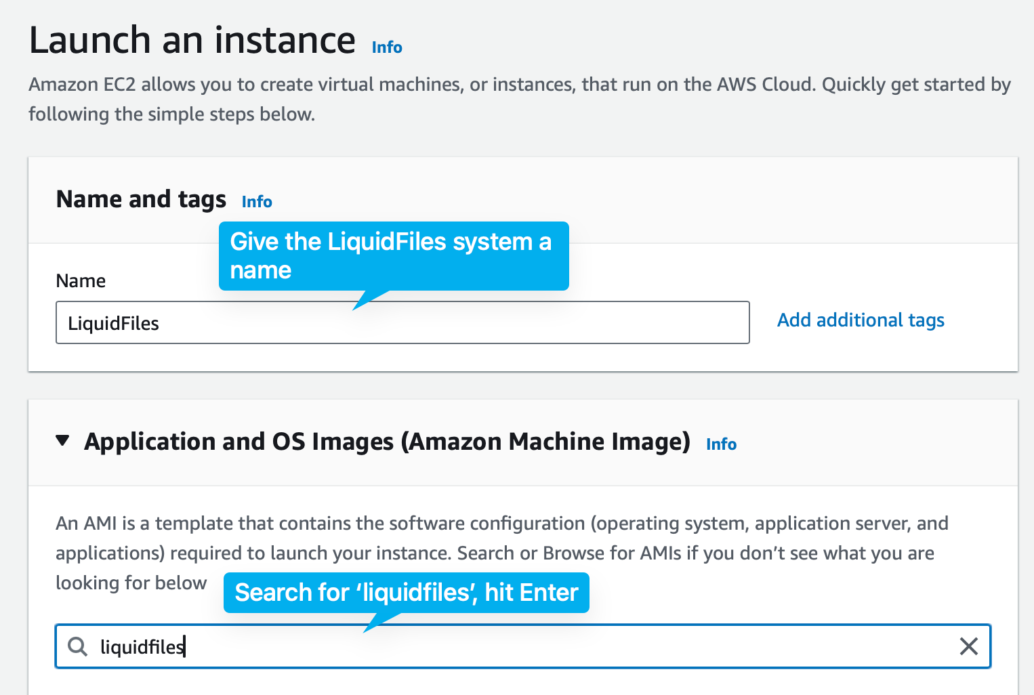The height and width of the screenshot is (695, 1034).
Task: Click the Name label above the input
Action: pyautogui.click(x=80, y=280)
